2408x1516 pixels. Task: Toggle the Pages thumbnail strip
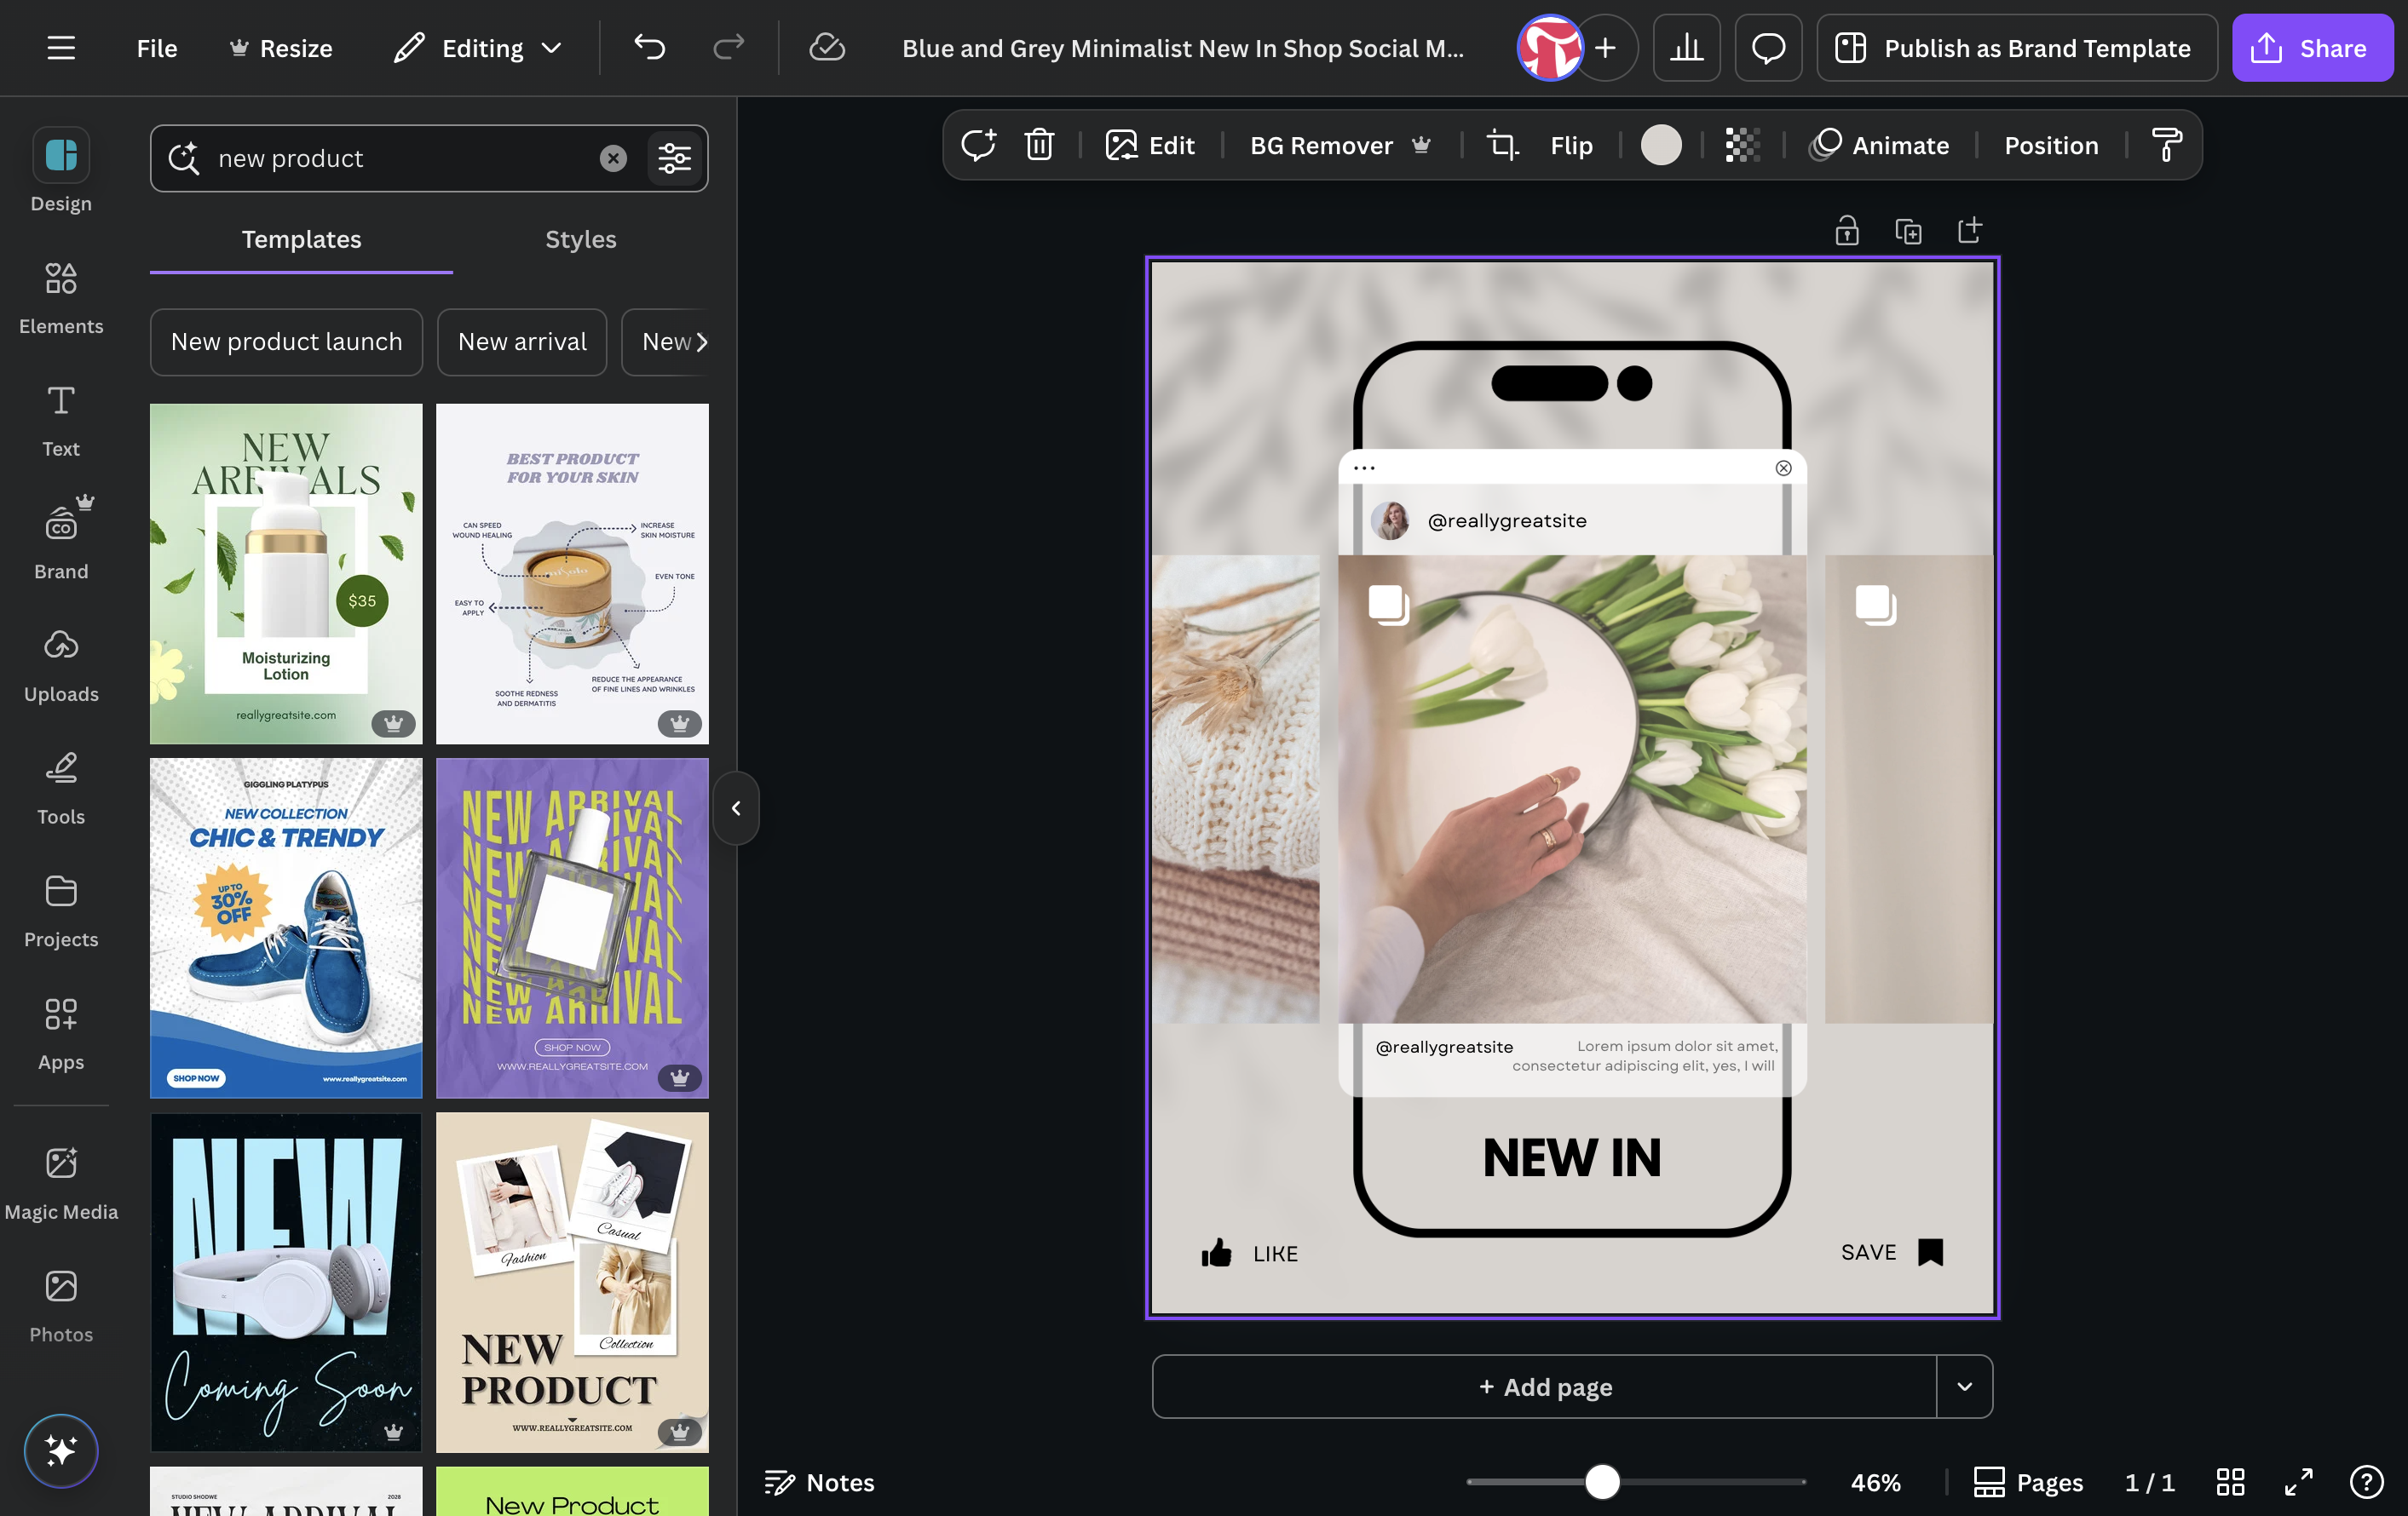tap(2027, 1482)
